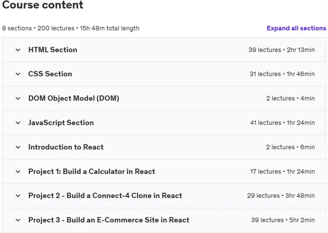Open Introduction to React title
The image size is (328, 233).
(x=66, y=147)
